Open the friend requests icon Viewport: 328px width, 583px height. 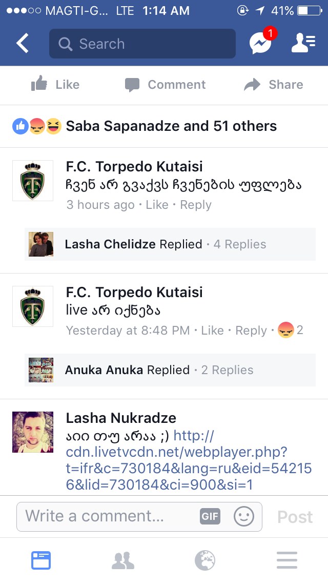point(303,44)
